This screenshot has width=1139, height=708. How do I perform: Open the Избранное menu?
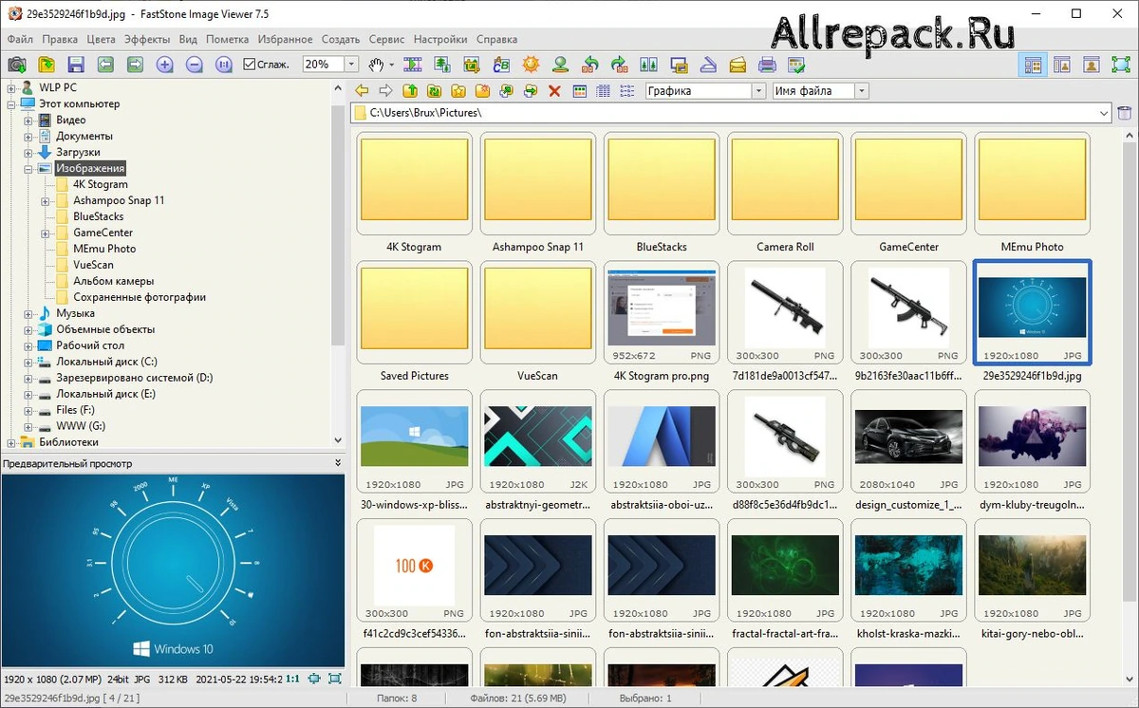point(285,39)
